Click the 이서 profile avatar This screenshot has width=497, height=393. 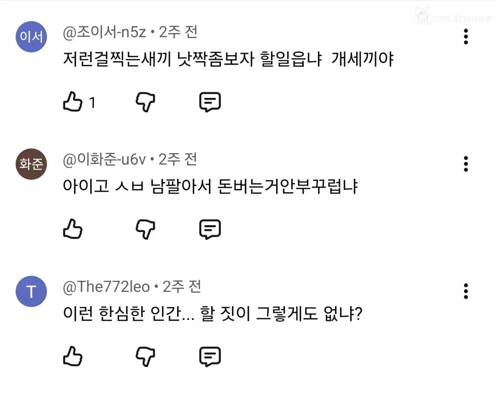(x=31, y=37)
